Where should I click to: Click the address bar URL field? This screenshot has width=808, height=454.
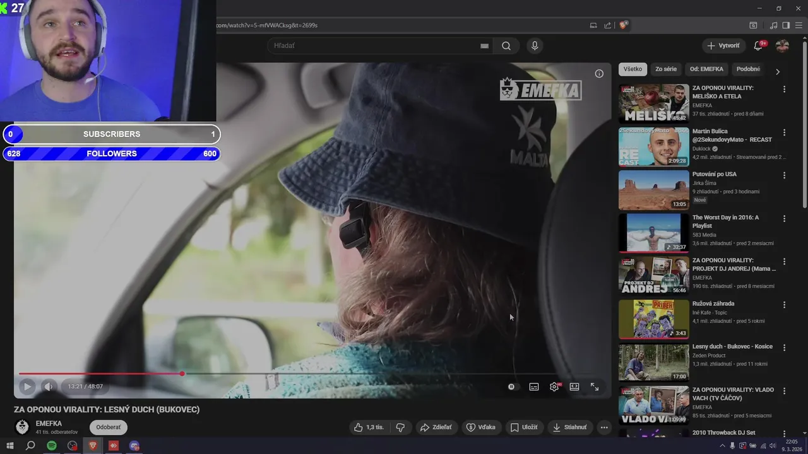pyautogui.click(x=398, y=25)
